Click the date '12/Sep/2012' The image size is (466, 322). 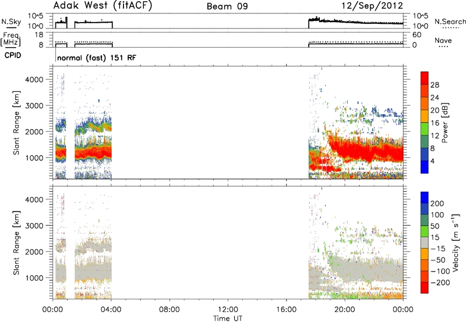[x=372, y=6]
